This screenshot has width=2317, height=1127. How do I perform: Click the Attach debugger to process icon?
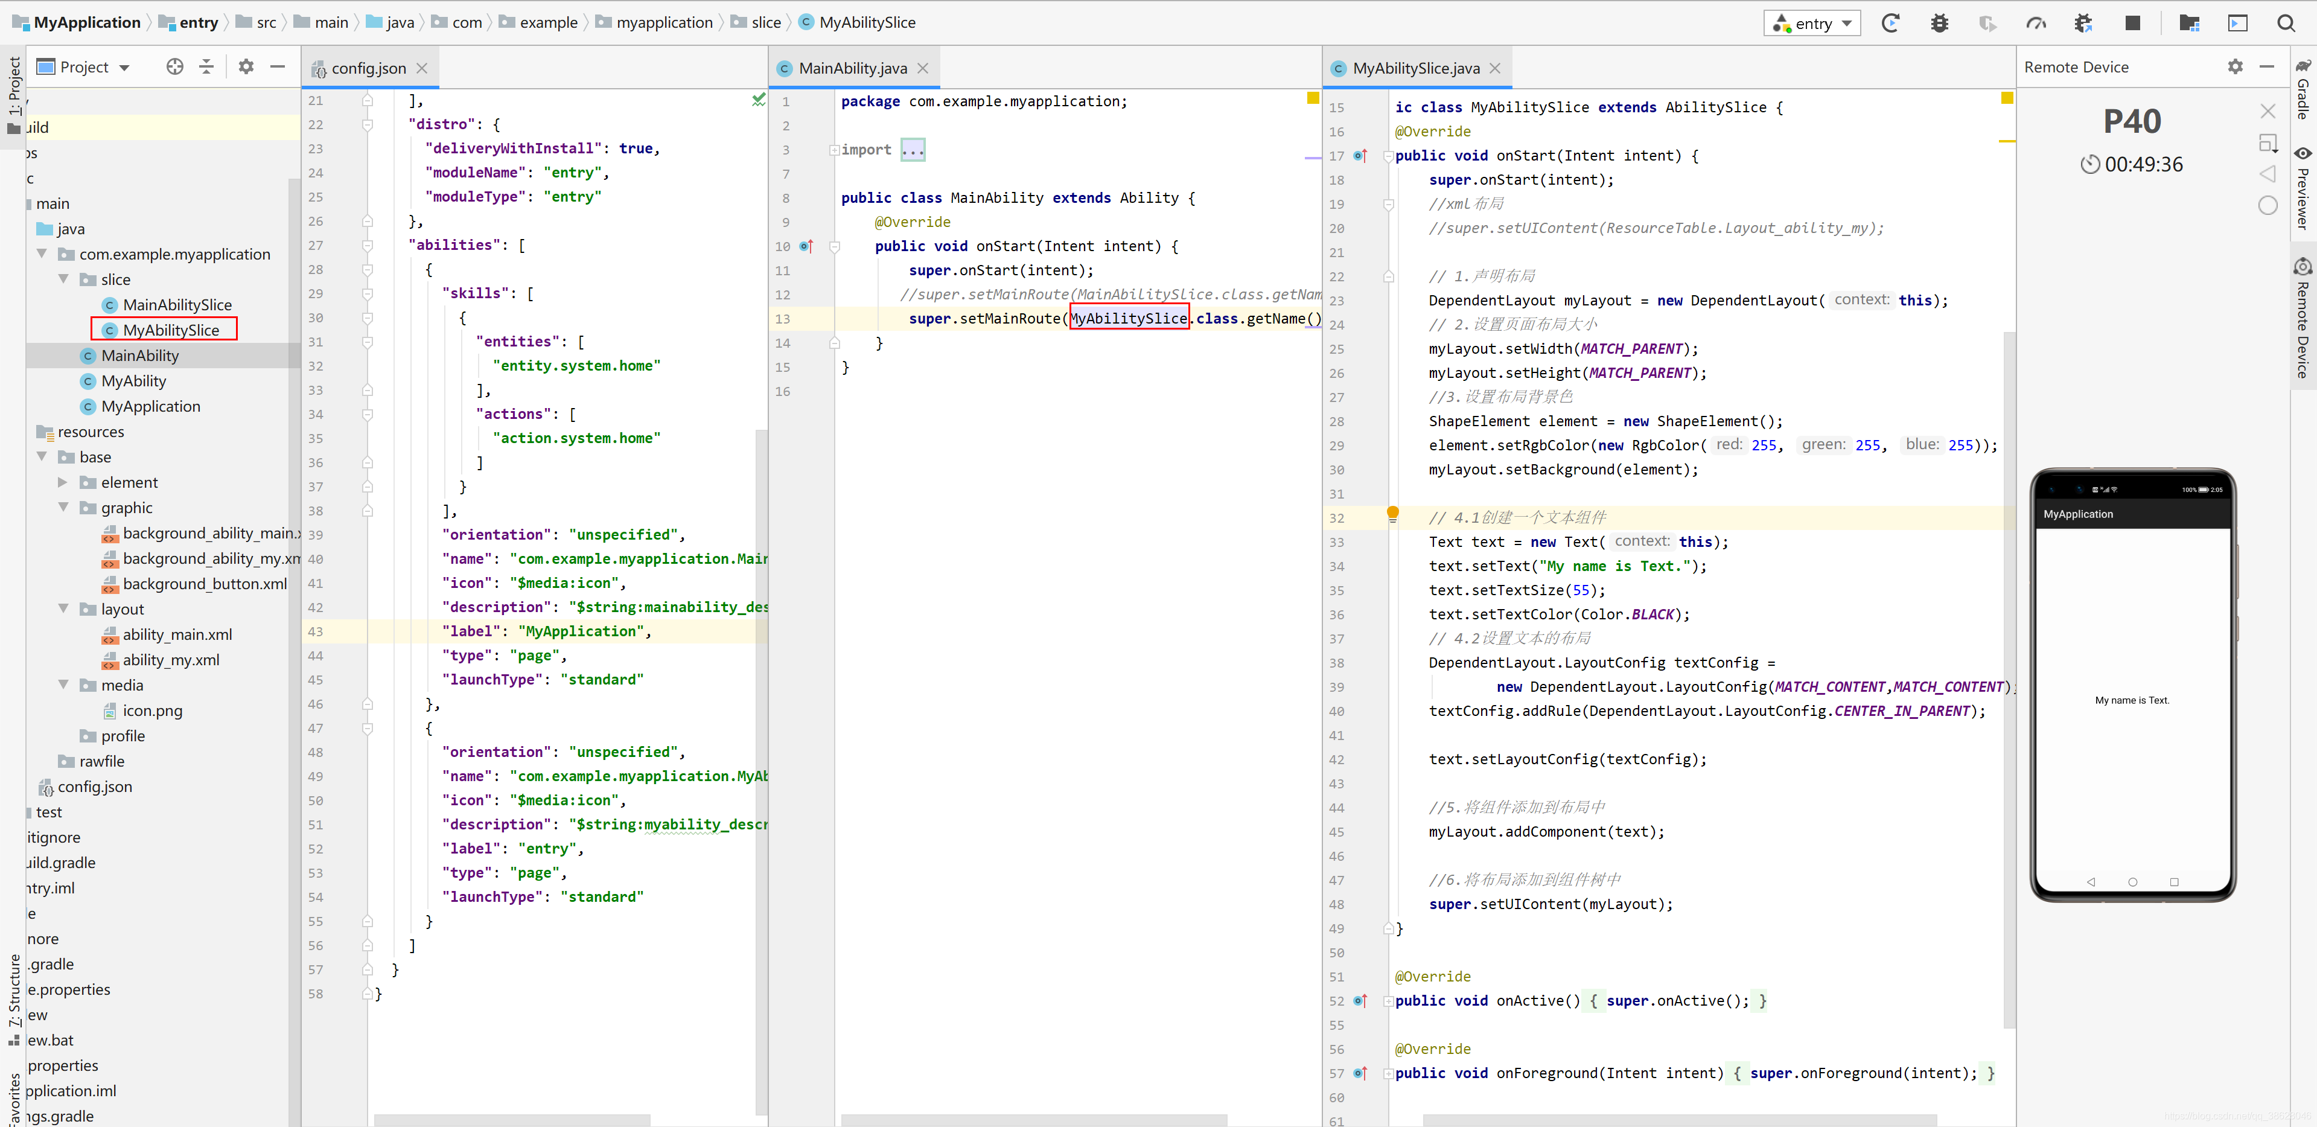pos(2083,24)
